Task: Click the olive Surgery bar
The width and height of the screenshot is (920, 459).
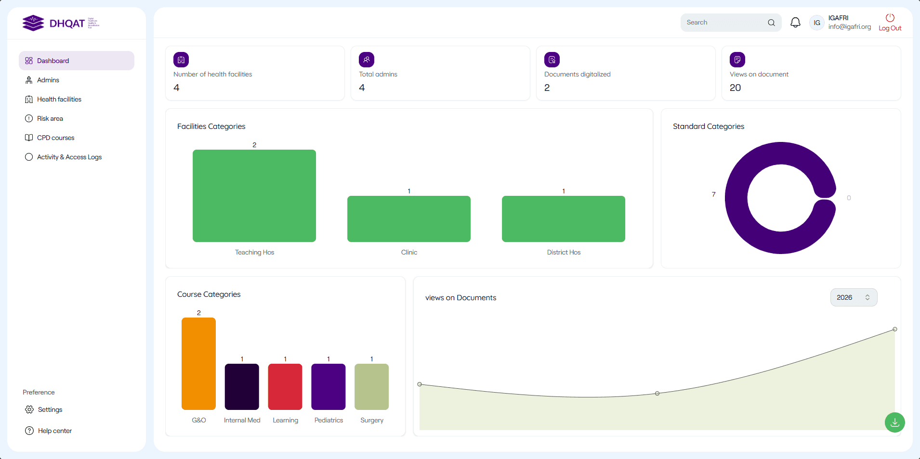Action: tap(371, 387)
